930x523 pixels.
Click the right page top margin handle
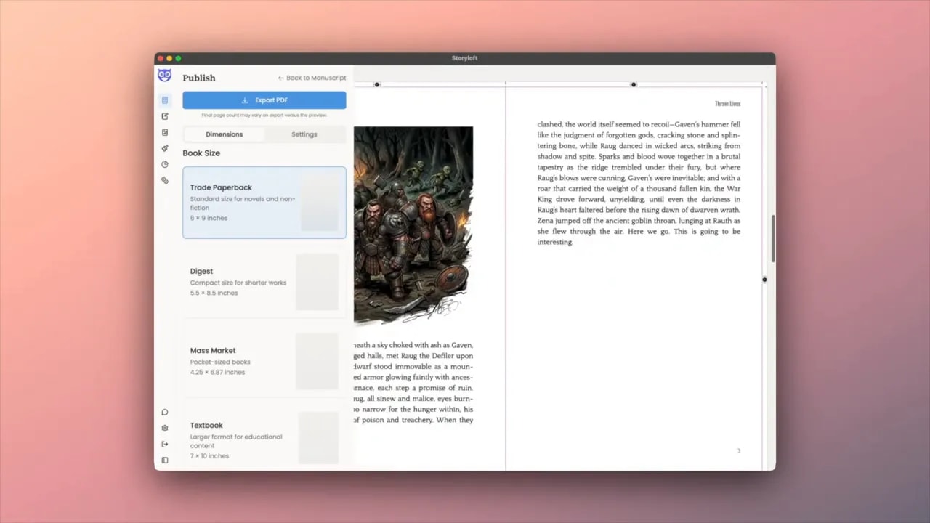coord(634,85)
